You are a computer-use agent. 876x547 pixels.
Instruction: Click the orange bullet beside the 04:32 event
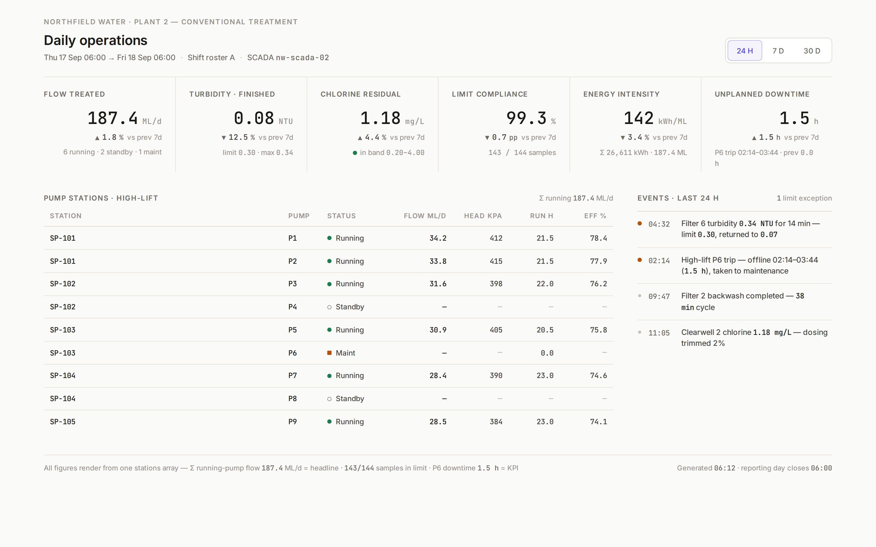(x=640, y=224)
